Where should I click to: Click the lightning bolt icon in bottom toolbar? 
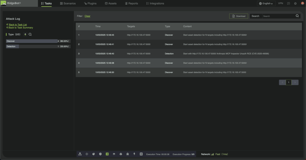pyautogui.click(x=134, y=154)
